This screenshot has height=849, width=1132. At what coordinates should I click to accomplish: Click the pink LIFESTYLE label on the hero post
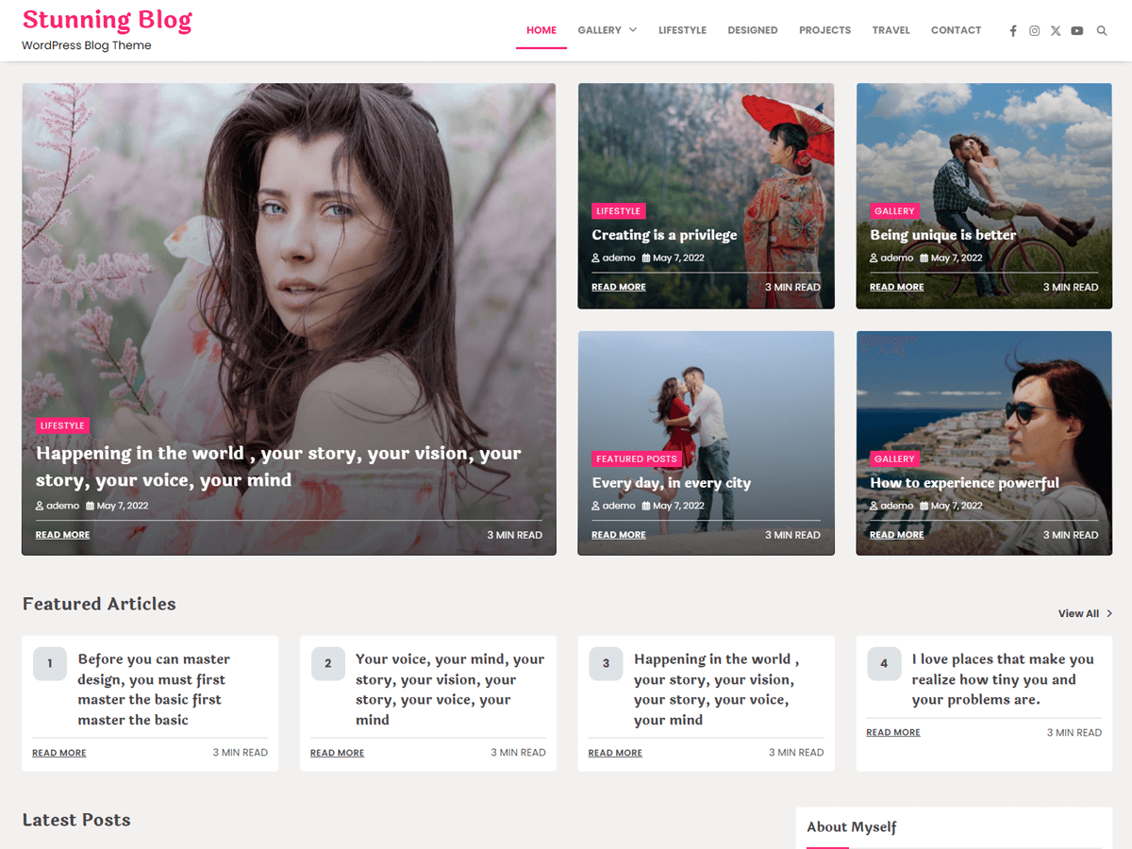[x=62, y=425]
